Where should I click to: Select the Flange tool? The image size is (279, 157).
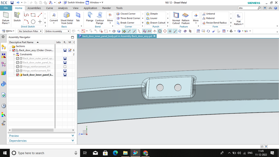(x=90, y=17)
